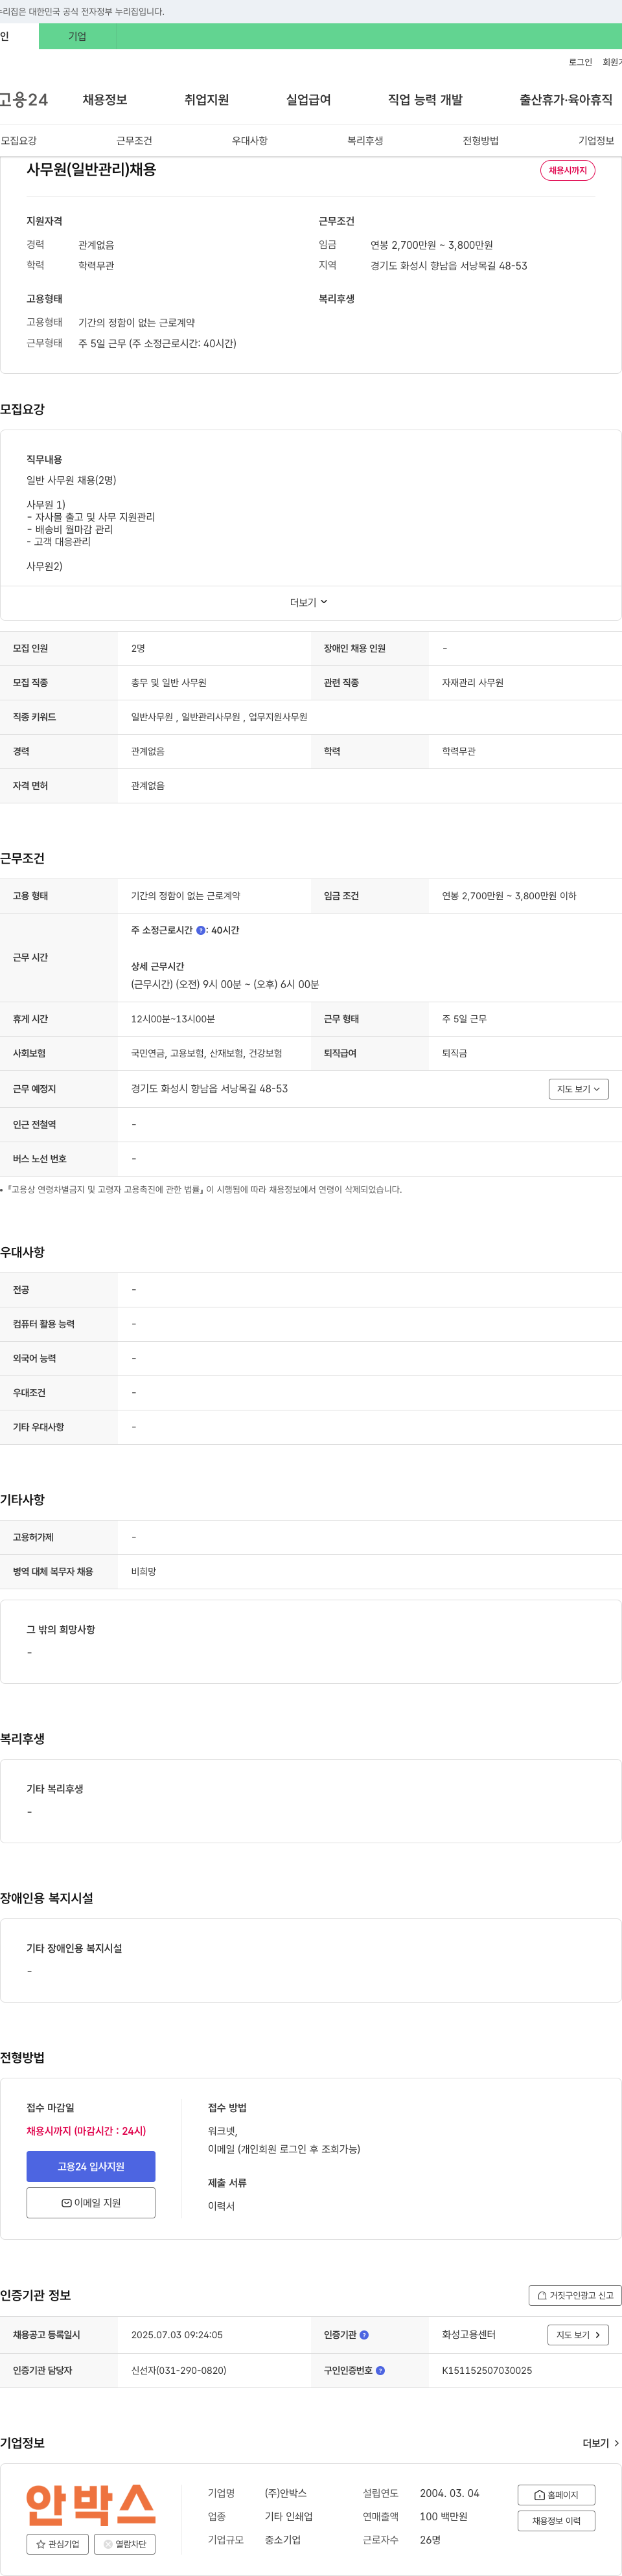This screenshot has width=622, height=2576.
Task: Open the 실업급여 main menu
Action: (x=309, y=100)
